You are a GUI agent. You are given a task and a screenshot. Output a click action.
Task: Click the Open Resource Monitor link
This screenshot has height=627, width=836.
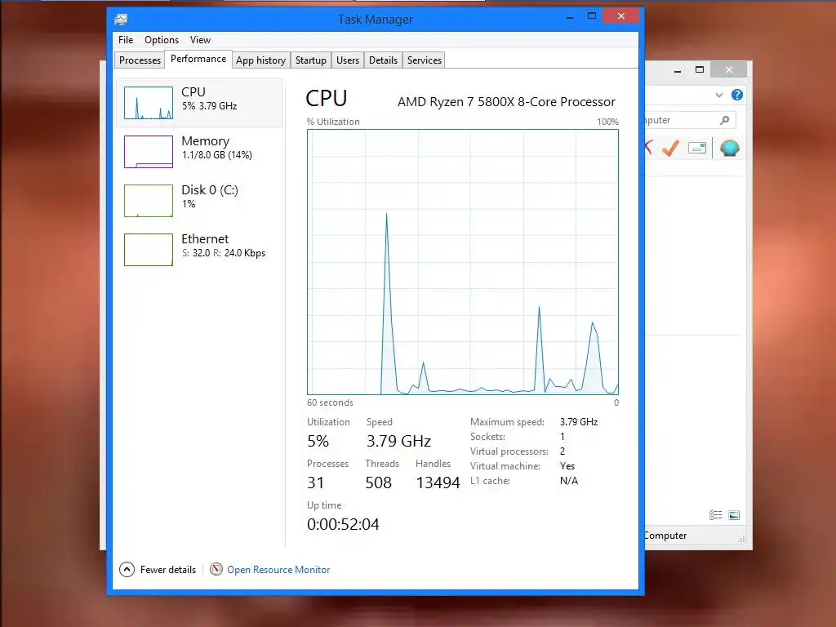pyautogui.click(x=278, y=569)
